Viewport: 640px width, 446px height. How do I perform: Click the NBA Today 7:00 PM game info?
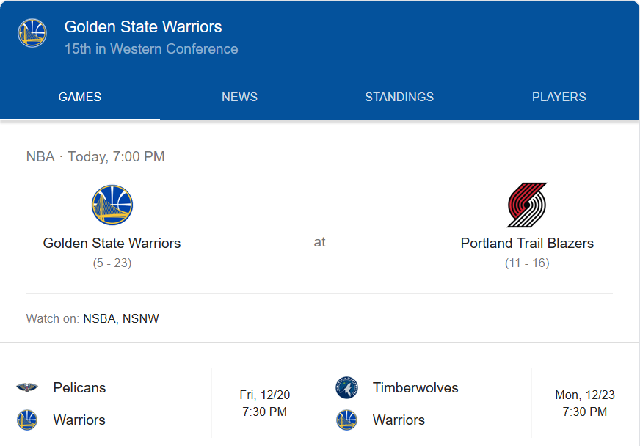point(95,156)
